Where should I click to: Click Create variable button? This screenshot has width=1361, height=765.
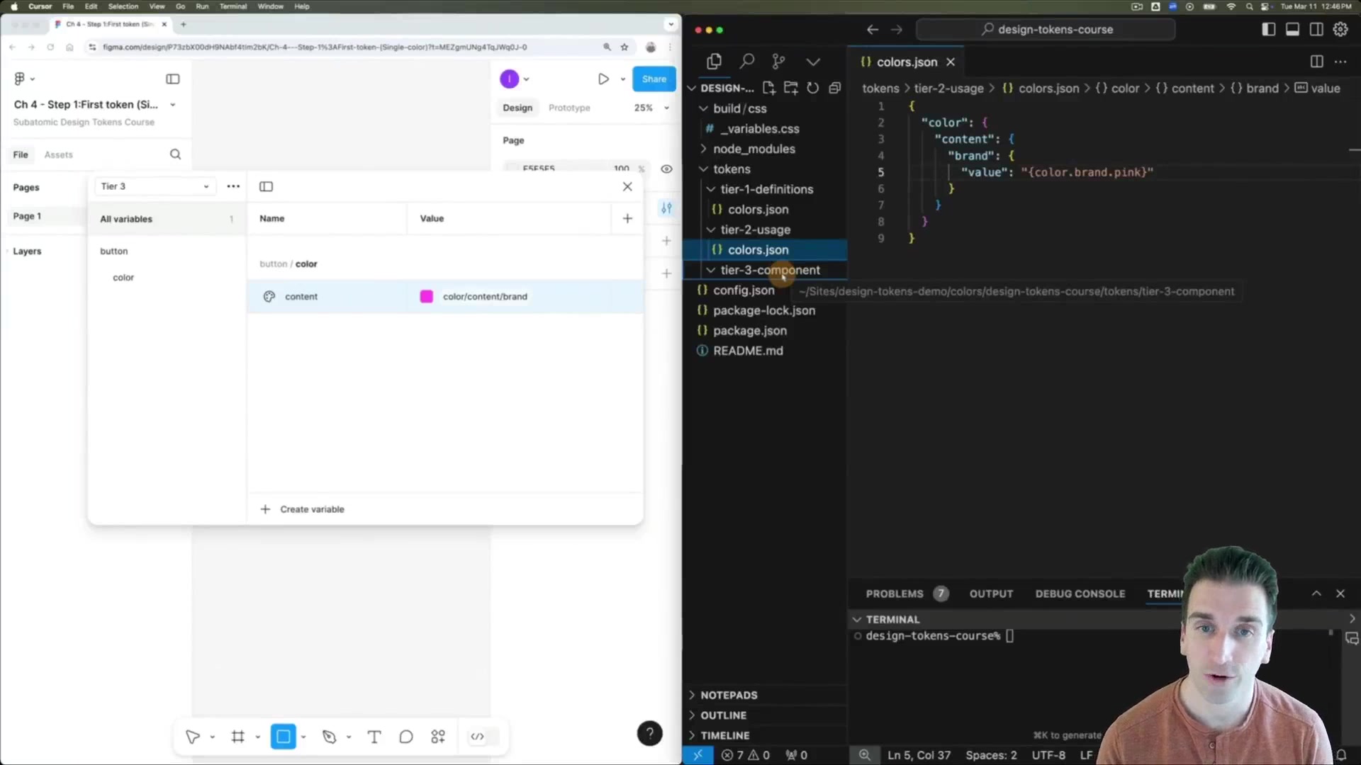302,509
